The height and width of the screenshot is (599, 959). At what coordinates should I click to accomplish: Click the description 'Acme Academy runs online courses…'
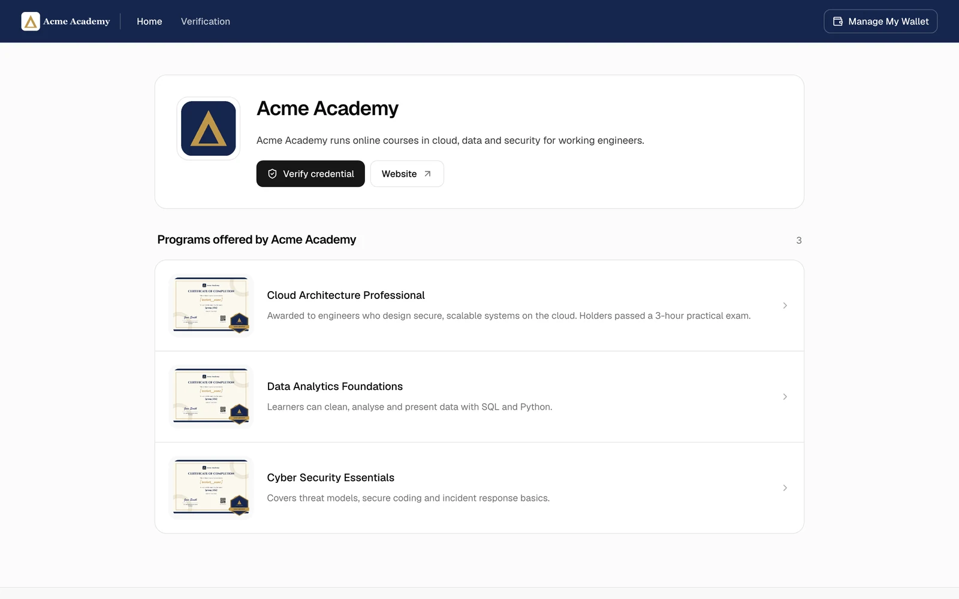[x=450, y=140]
